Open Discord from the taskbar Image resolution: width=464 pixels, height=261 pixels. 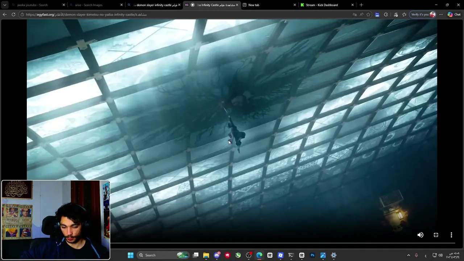(217, 255)
